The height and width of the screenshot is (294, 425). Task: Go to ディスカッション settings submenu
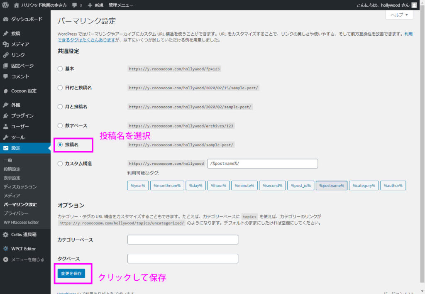click(x=20, y=186)
